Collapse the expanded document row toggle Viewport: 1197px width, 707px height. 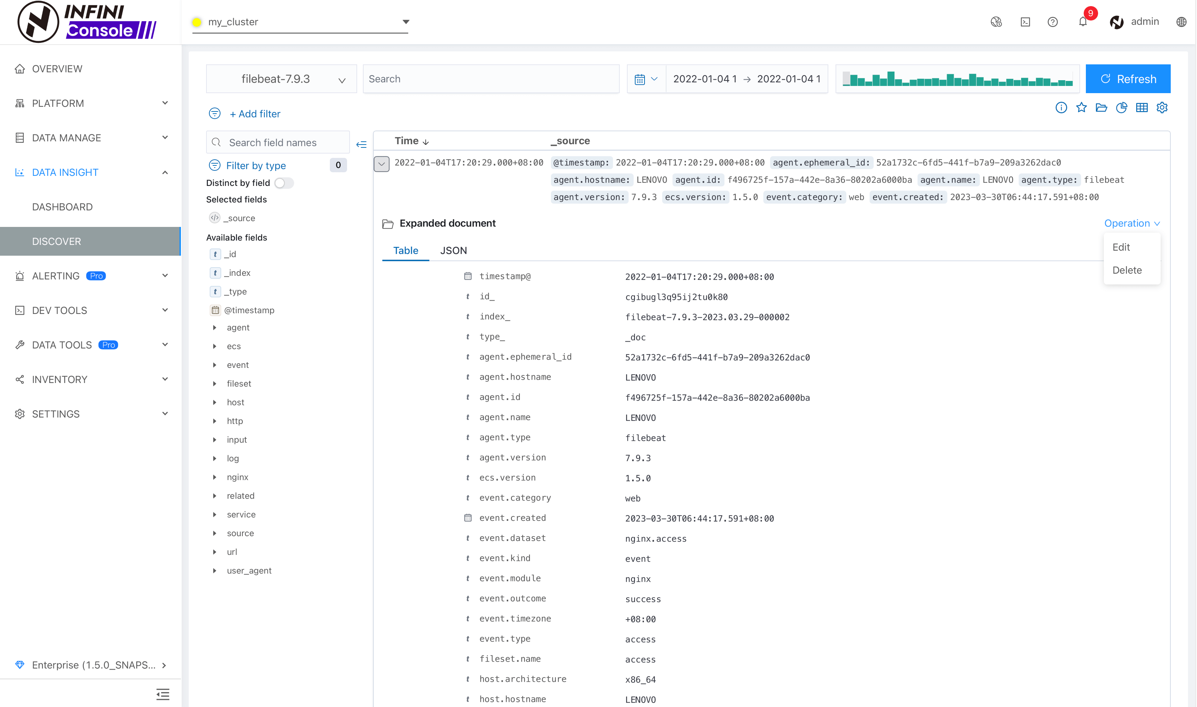click(381, 163)
